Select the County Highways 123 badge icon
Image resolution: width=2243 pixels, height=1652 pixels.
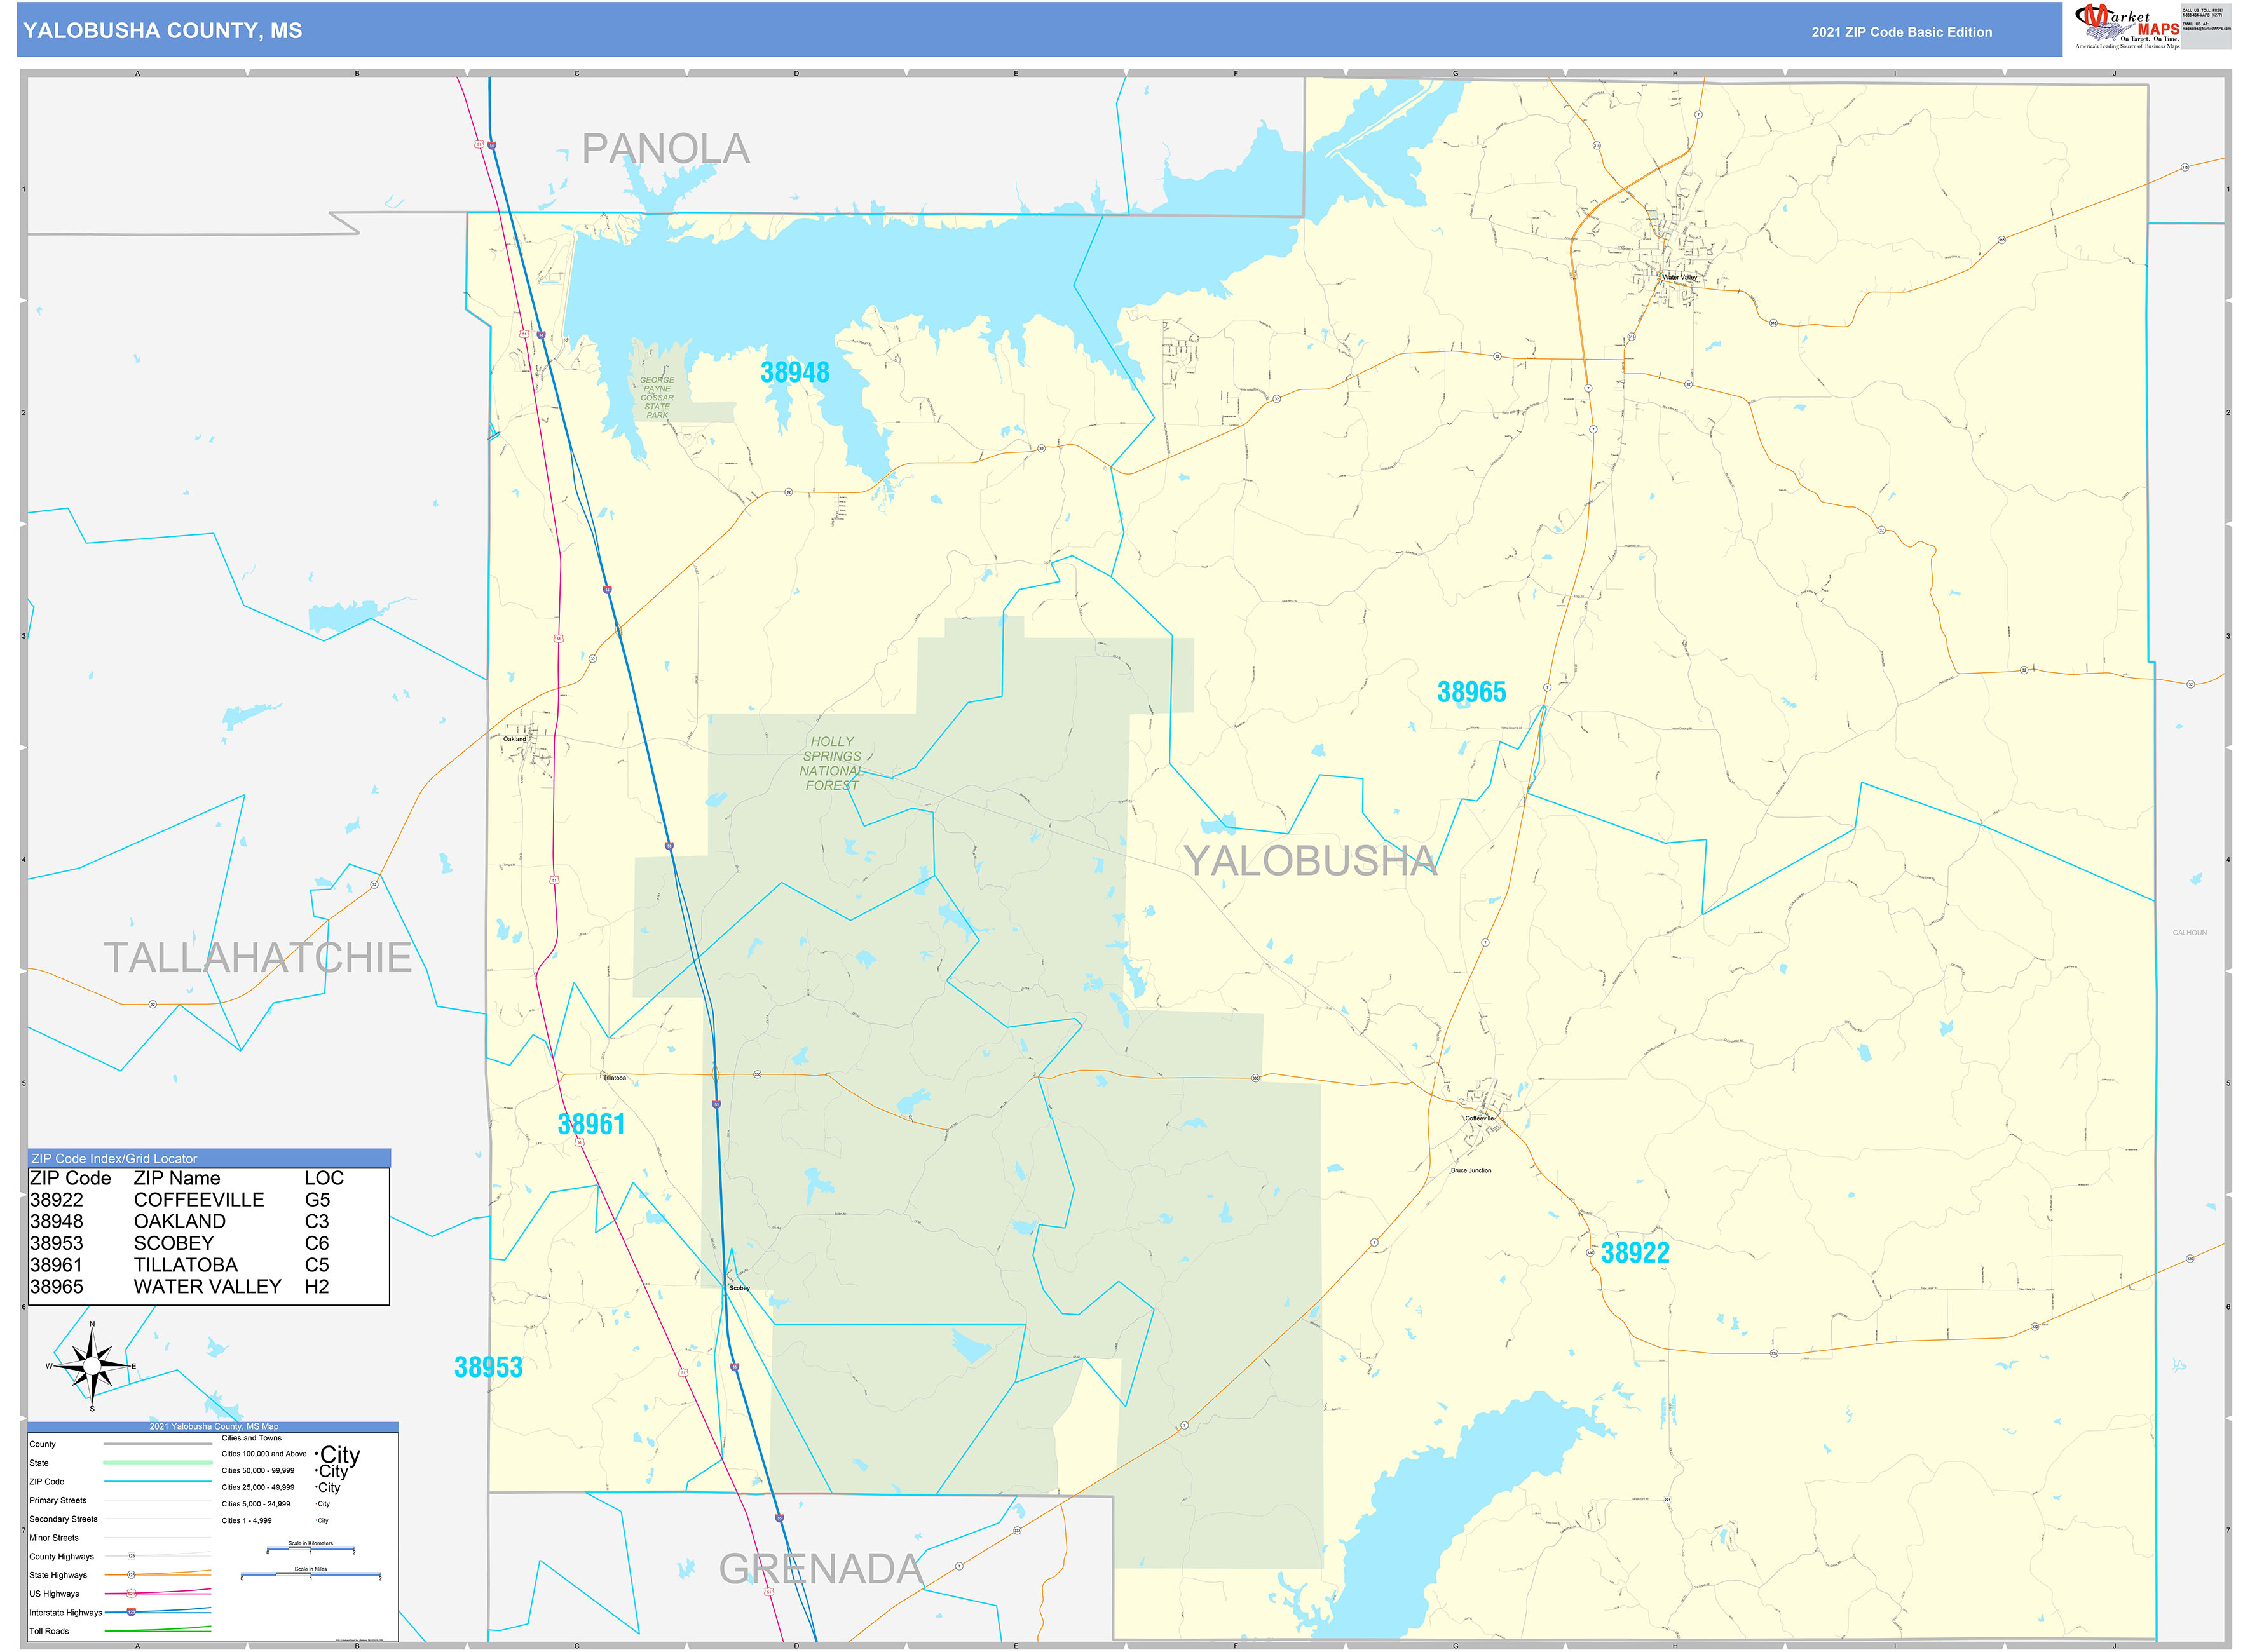pos(131,1556)
